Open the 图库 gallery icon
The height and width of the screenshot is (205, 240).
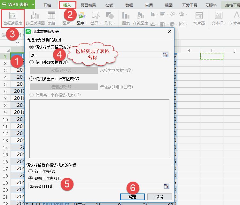82,15
